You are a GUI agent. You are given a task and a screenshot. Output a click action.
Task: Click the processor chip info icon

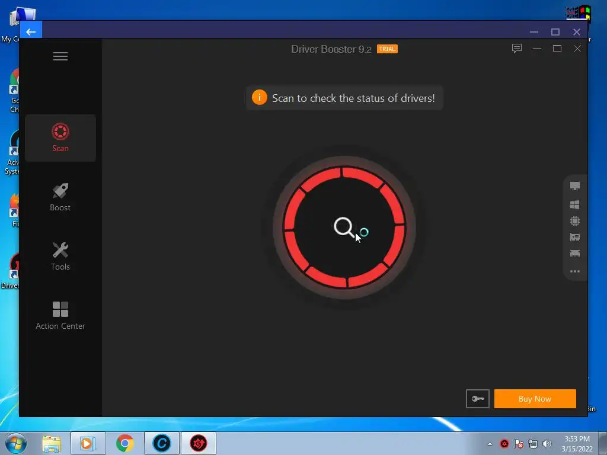[x=575, y=221]
